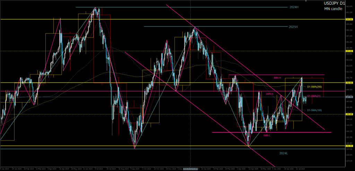The image size is (355, 171).
Task: Click the 155.000 price tag on axis
Action: pos(349,51)
